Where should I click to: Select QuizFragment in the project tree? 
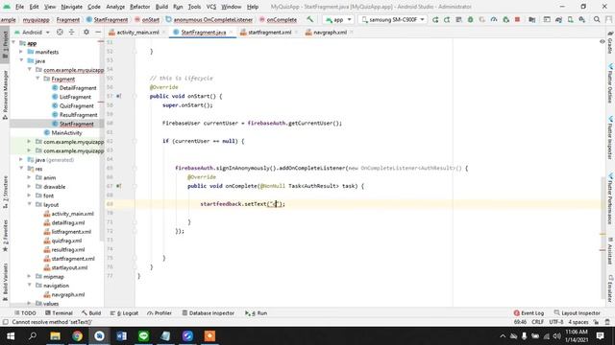[x=77, y=105]
